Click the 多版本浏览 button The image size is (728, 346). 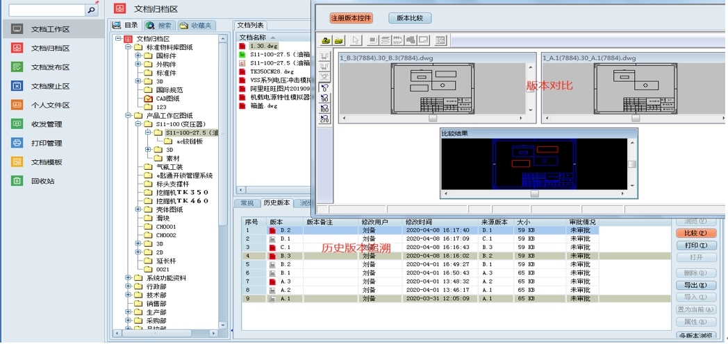696,336
